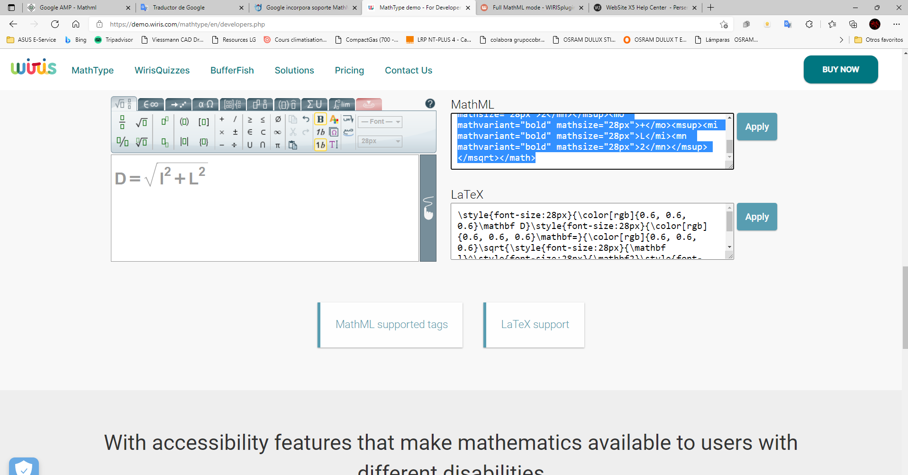908x475 pixels.
Task: Open the Contact Us page
Action: pos(409,70)
